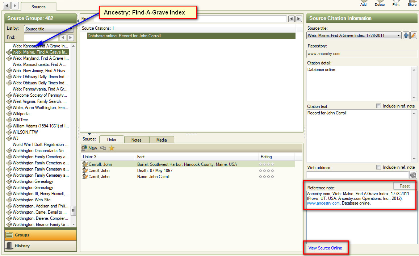Click the Groups folder icon
The image size is (419, 256).
pos(9,235)
